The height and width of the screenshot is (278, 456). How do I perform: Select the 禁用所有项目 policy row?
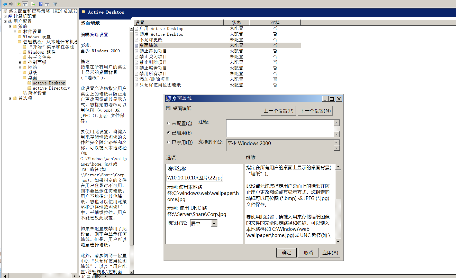click(x=217, y=74)
